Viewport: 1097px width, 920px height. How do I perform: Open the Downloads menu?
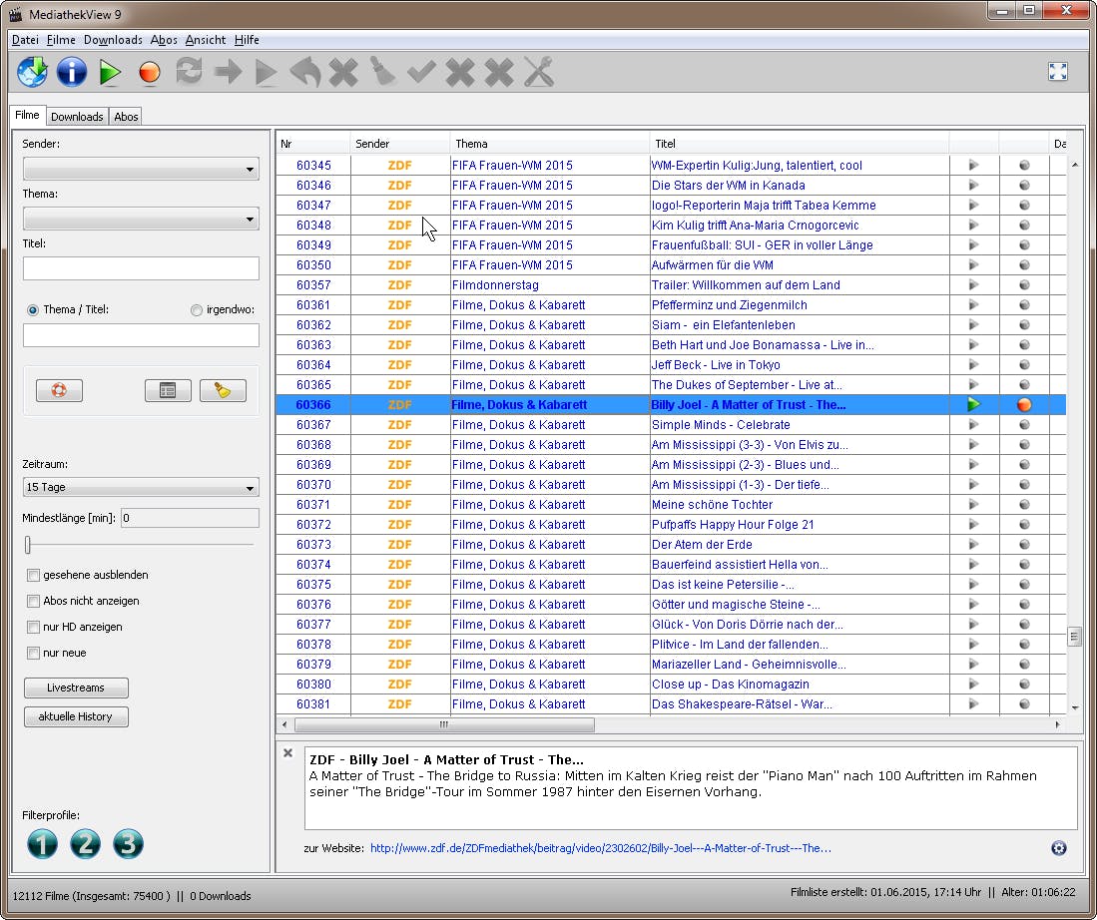click(113, 40)
